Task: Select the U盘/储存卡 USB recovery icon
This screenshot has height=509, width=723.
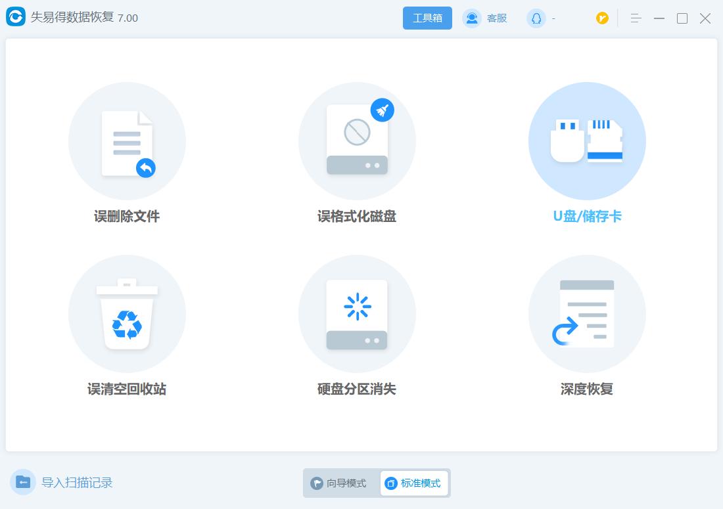Action: point(587,141)
